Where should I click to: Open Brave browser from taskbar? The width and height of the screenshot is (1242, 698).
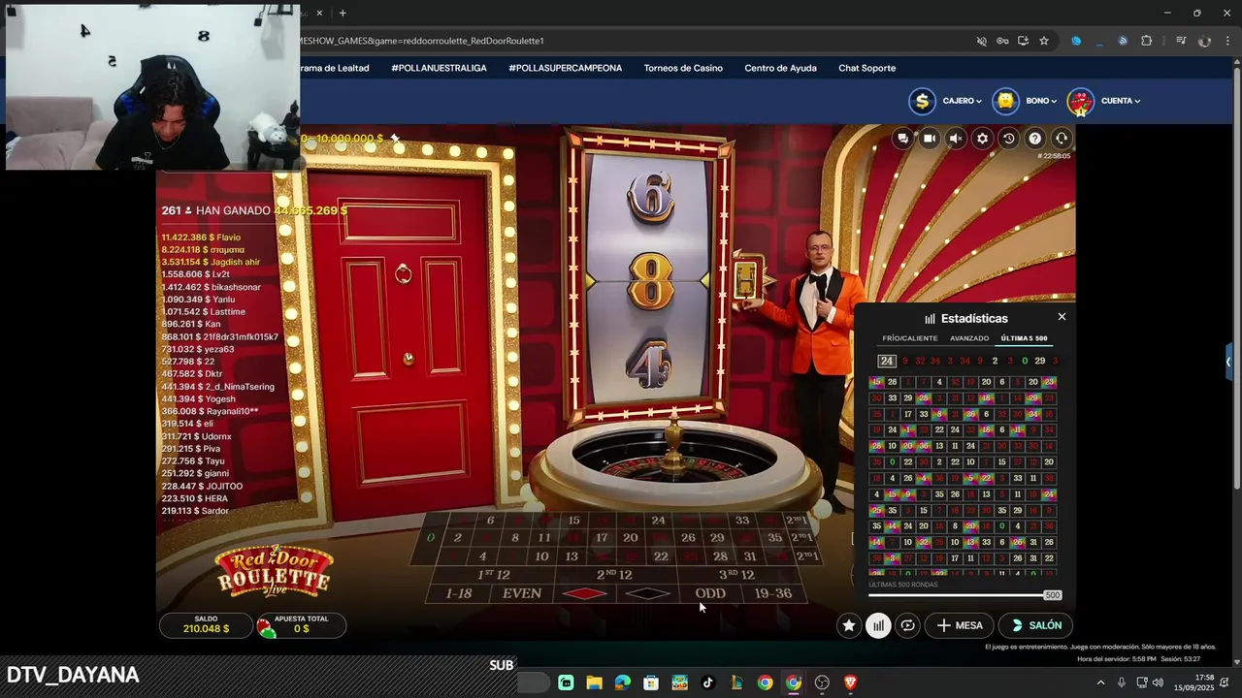[850, 682]
